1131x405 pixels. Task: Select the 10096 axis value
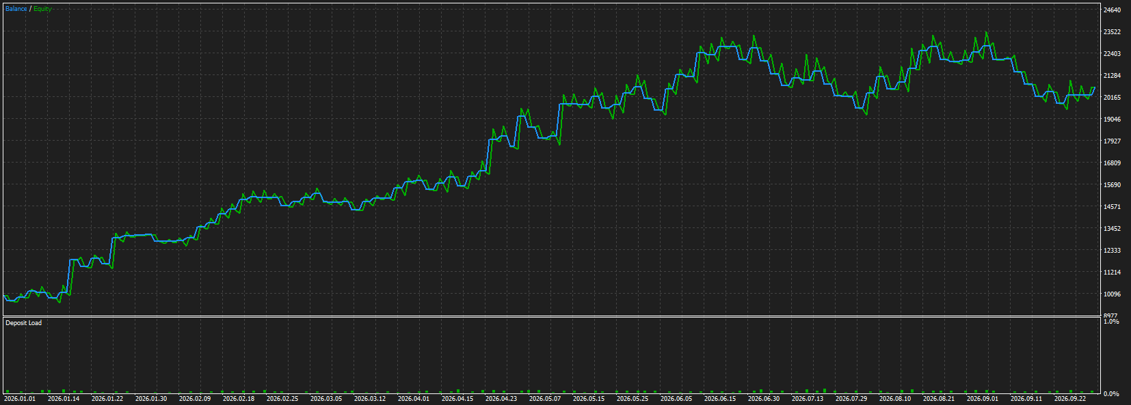(x=1112, y=294)
